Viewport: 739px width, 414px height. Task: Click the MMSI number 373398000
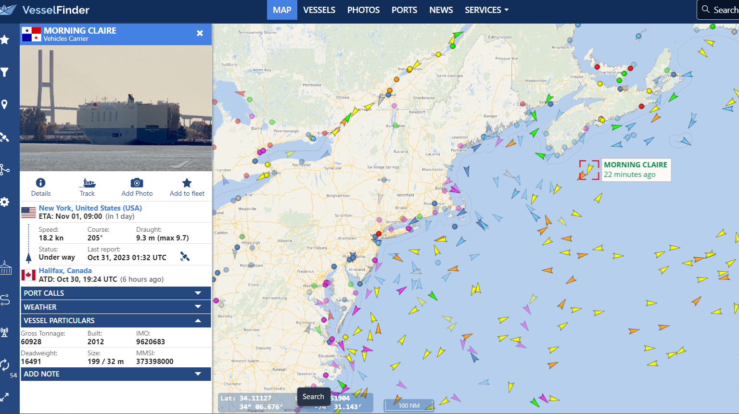pos(155,362)
